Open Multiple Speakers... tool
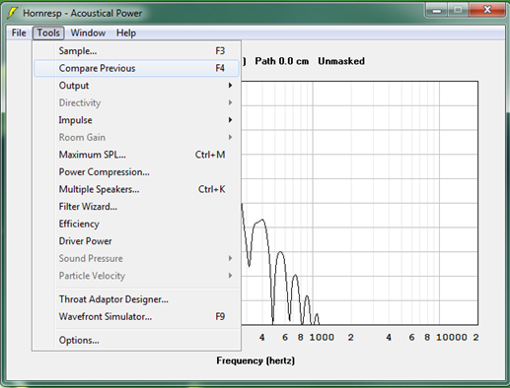Viewport: 510px width, 388px height. click(x=136, y=189)
